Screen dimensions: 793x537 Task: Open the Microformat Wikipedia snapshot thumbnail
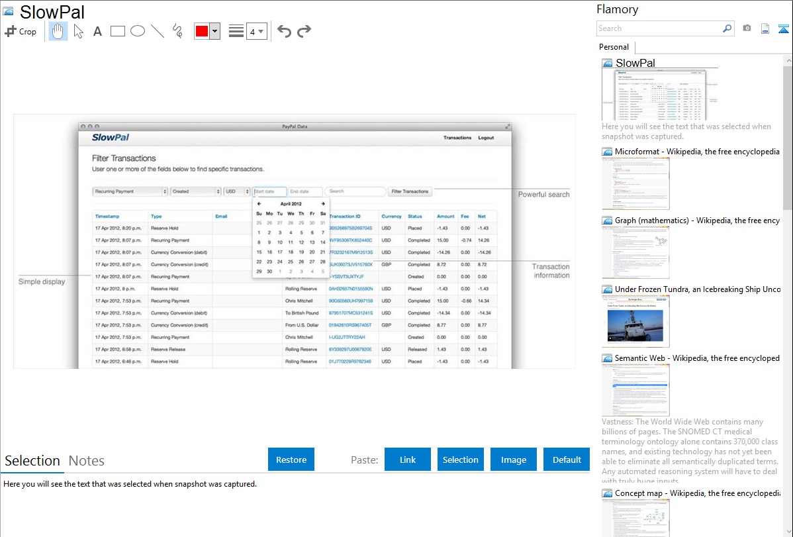635,183
